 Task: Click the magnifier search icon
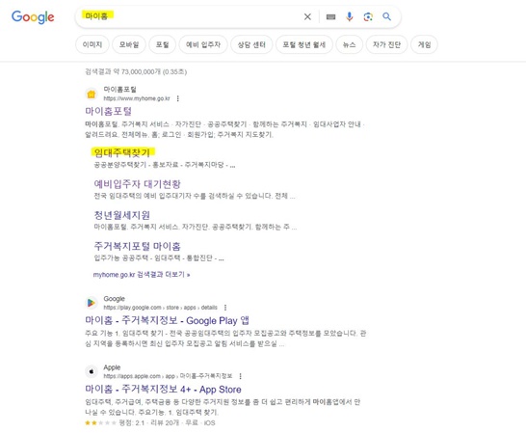click(x=386, y=16)
